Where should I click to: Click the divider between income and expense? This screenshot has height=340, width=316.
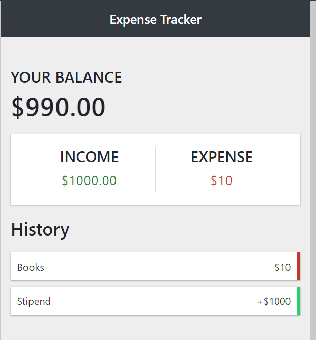click(x=155, y=169)
